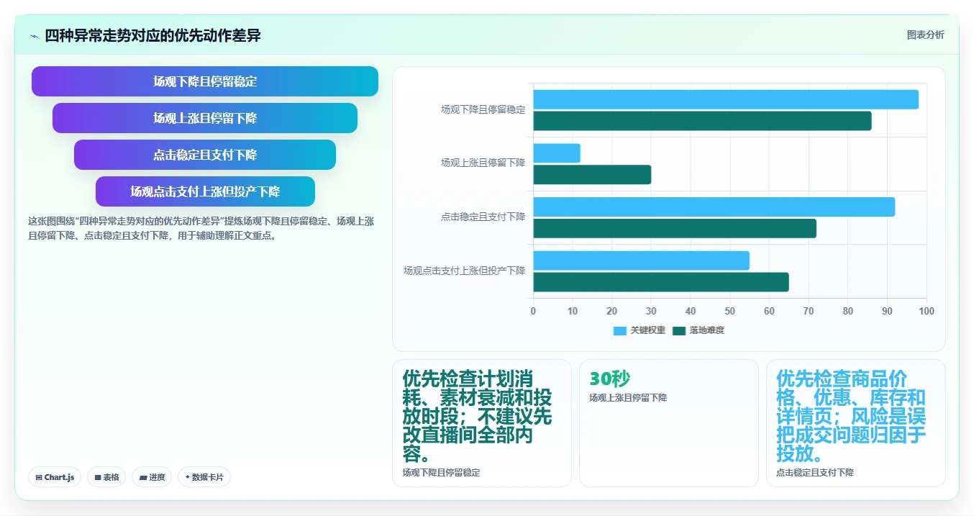Click x-axis tick label 0
The image size is (974, 516).
click(533, 311)
